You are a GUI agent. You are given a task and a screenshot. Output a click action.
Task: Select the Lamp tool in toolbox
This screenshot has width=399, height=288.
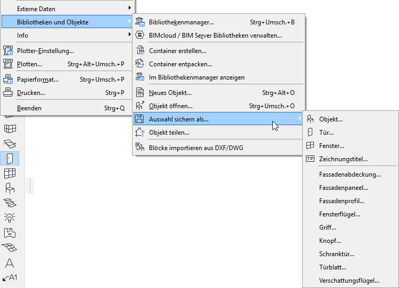click(10, 217)
